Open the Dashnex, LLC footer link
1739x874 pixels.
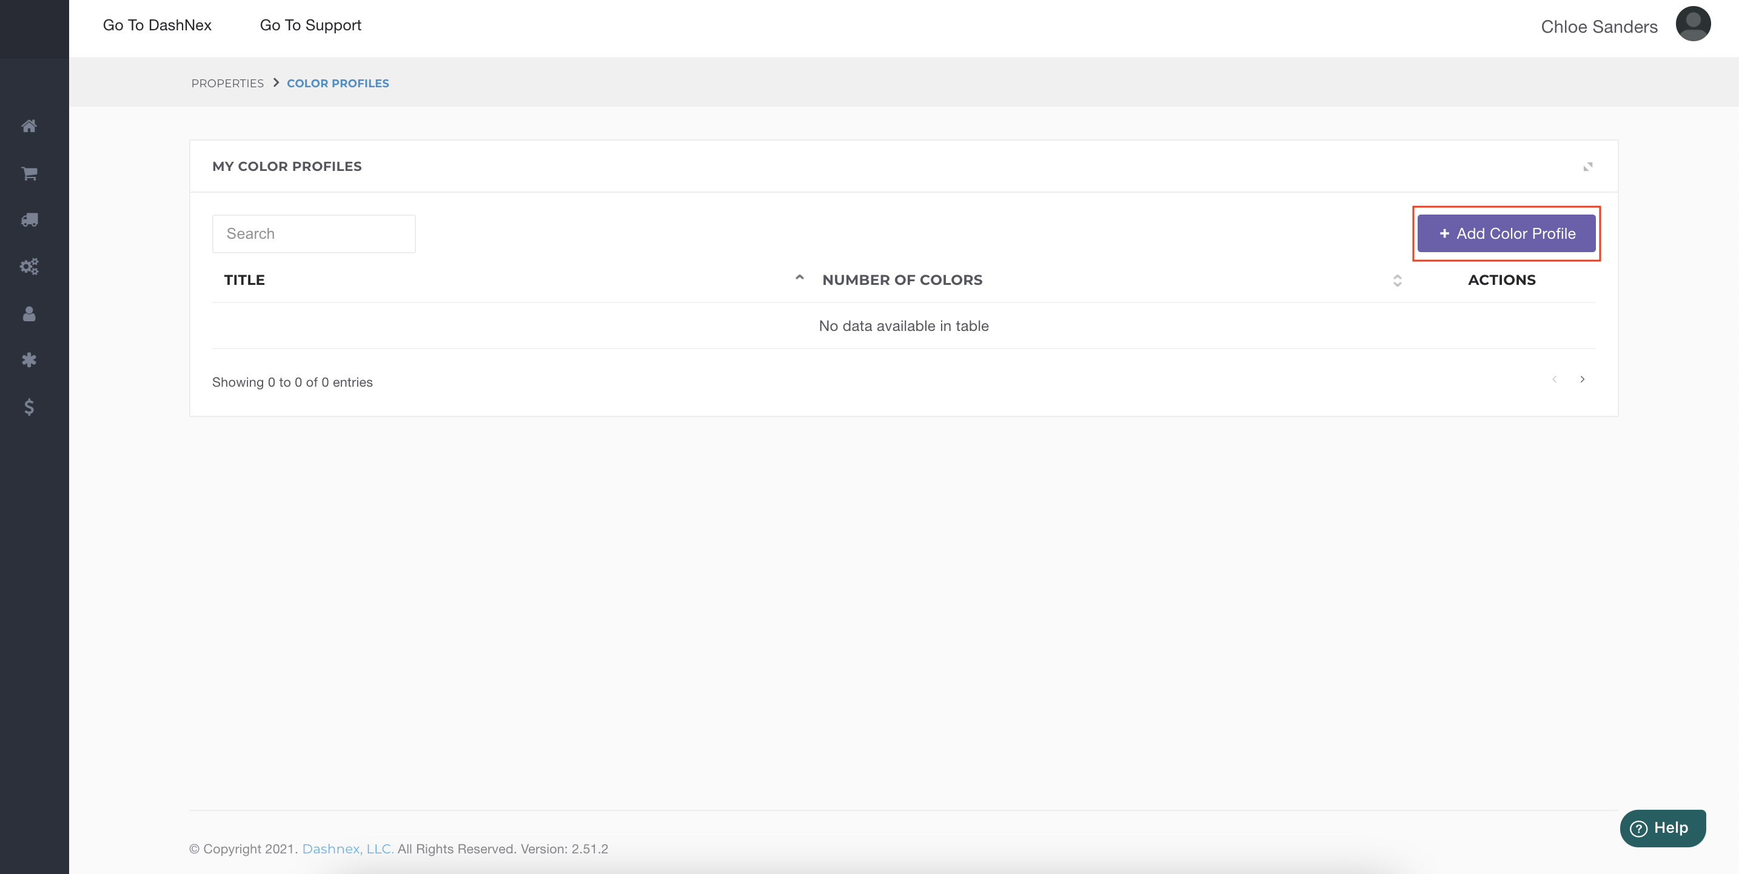347,849
